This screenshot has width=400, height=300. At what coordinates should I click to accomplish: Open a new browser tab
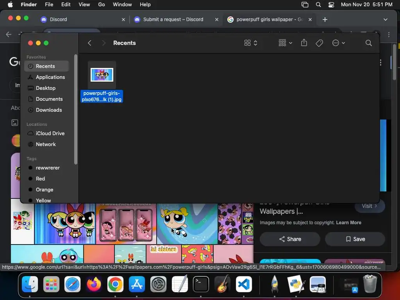click(x=325, y=20)
